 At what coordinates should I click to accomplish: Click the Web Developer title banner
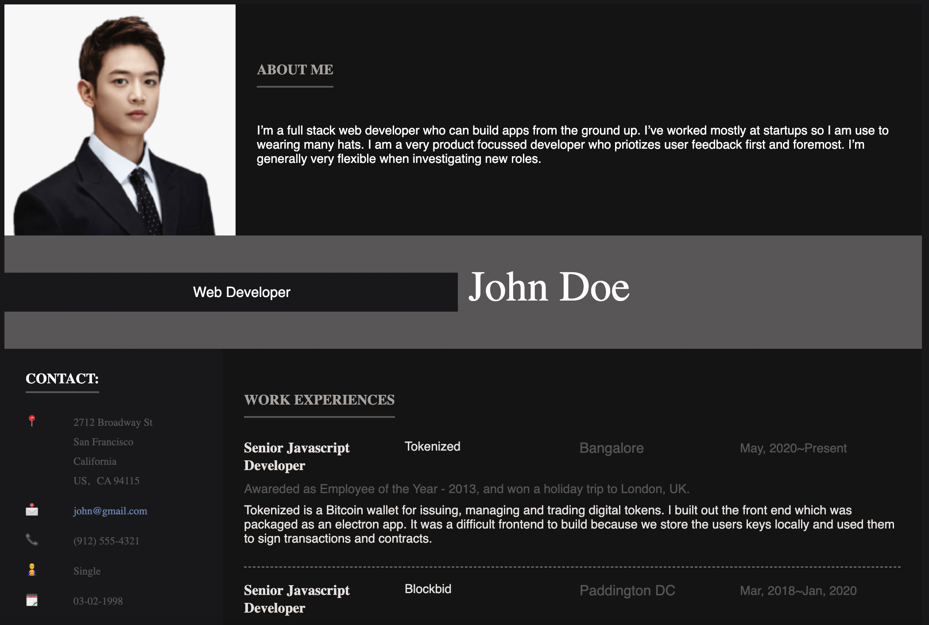pyautogui.click(x=231, y=292)
